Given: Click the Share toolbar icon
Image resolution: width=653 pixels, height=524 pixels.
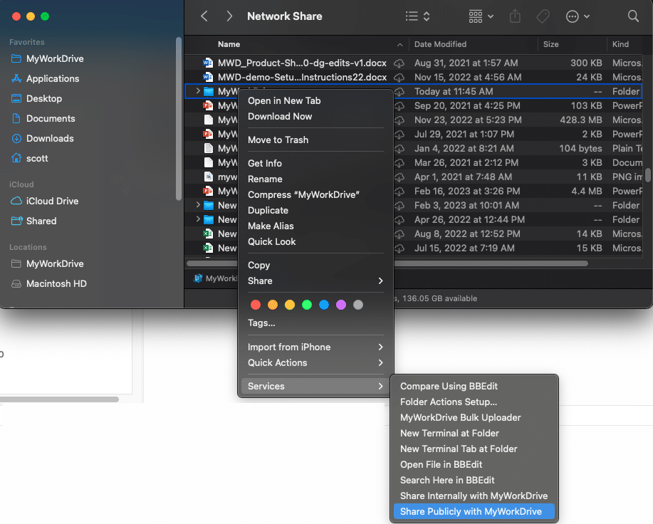Looking at the screenshot, I should 516,16.
